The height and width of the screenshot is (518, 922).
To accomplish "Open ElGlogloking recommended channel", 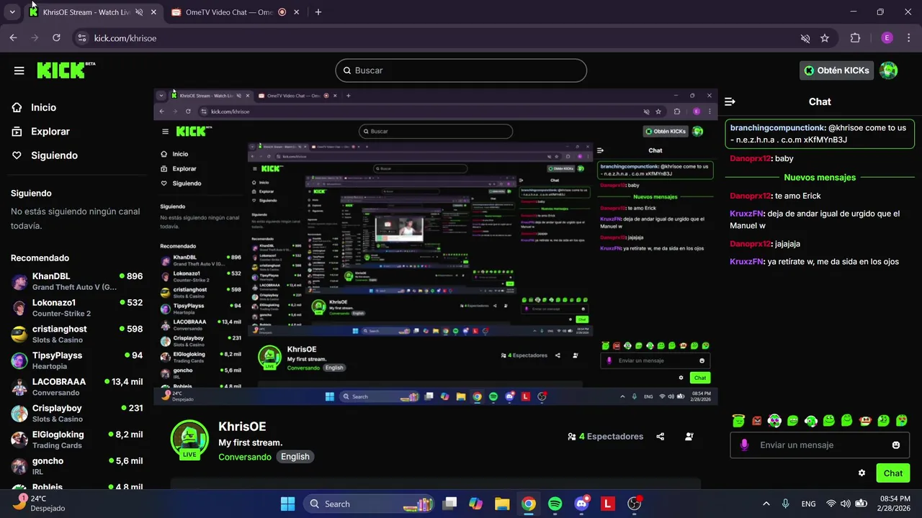I will [x=77, y=440].
